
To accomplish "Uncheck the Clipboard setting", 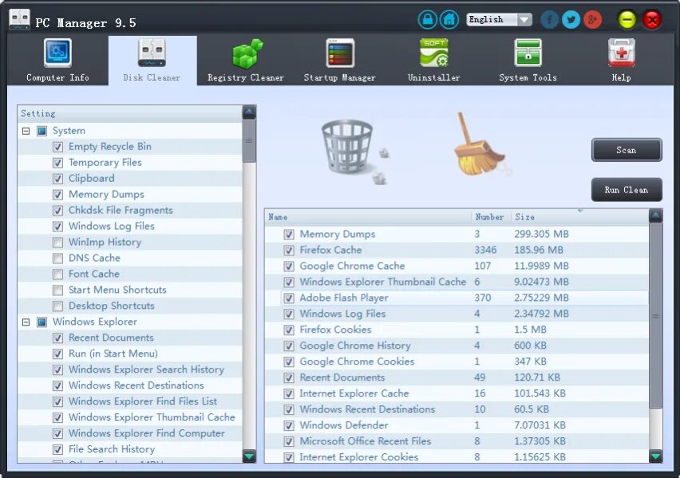I will (x=57, y=179).
